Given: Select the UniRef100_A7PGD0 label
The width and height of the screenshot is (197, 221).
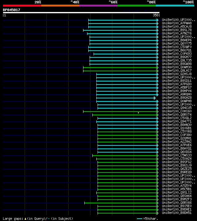Looking at the screenshot, I should 177,84.
